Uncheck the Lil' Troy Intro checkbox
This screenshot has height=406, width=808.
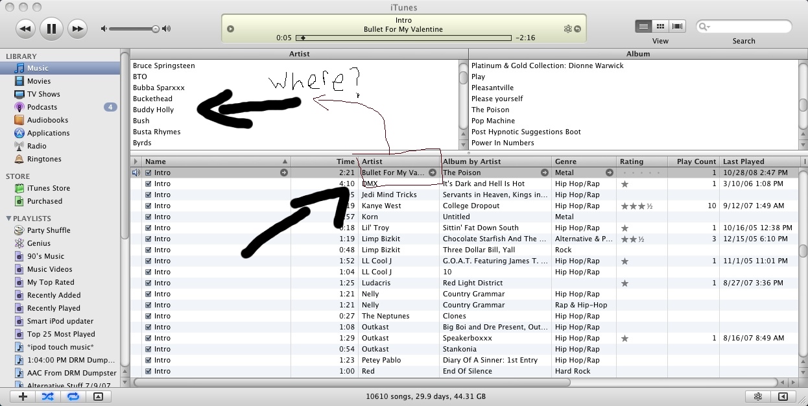coord(149,228)
